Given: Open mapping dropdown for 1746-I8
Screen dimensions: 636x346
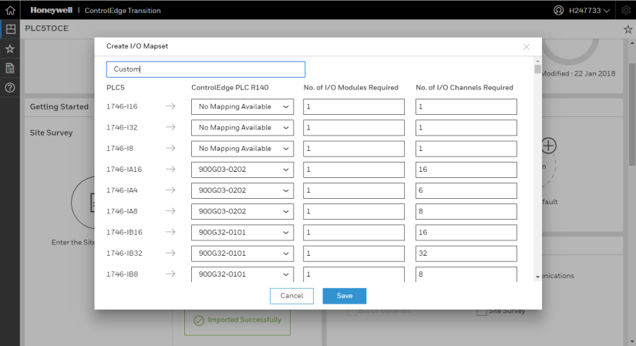Looking at the screenshot, I should 242,149.
